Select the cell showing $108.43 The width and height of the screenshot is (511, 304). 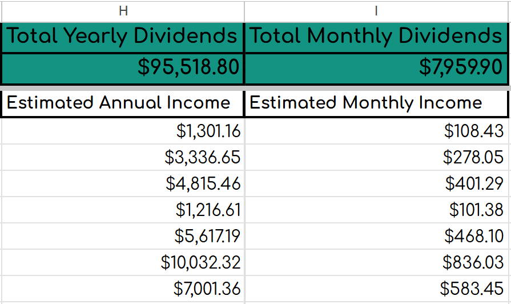click(376, 131)
